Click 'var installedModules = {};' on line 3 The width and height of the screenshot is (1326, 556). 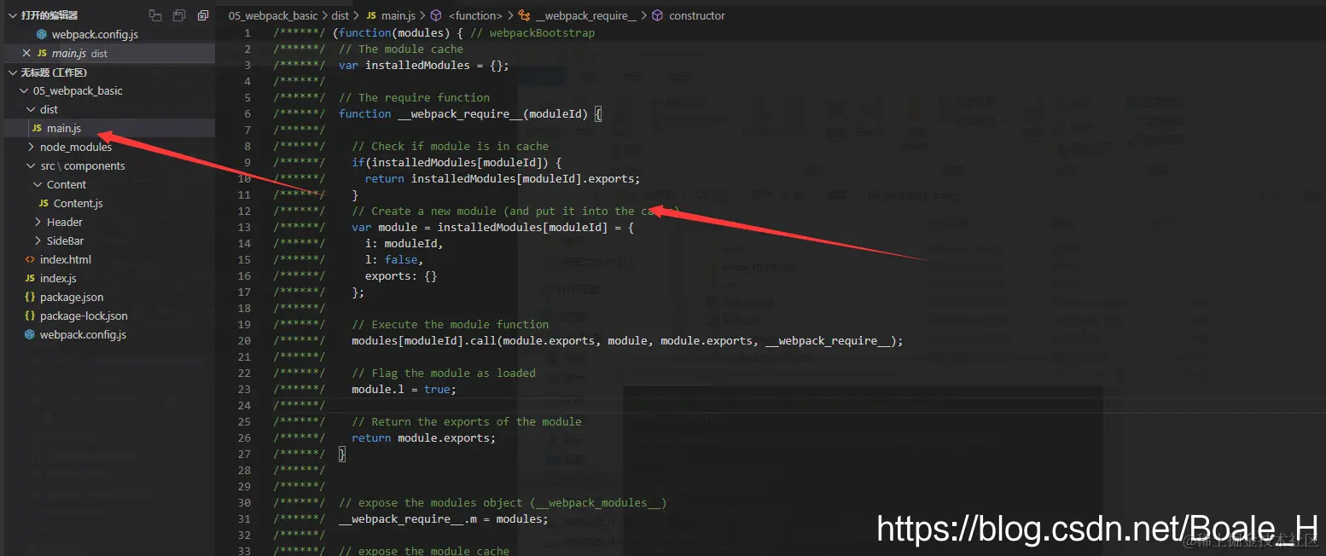423,65
